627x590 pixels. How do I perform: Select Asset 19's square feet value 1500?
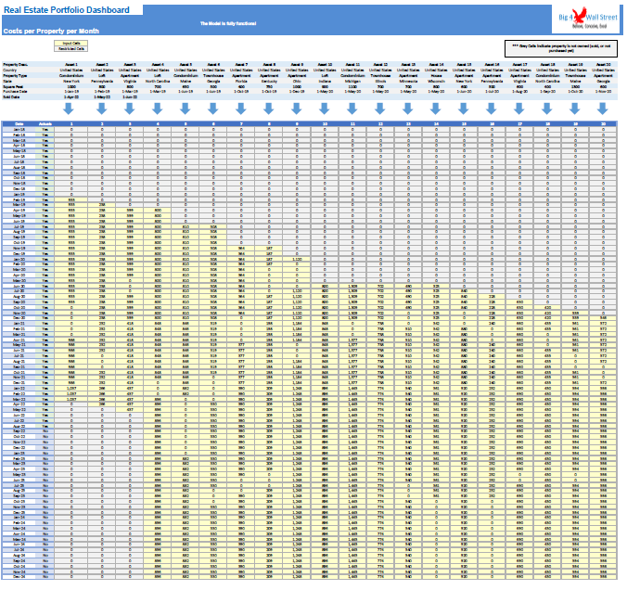coord(575,86)
